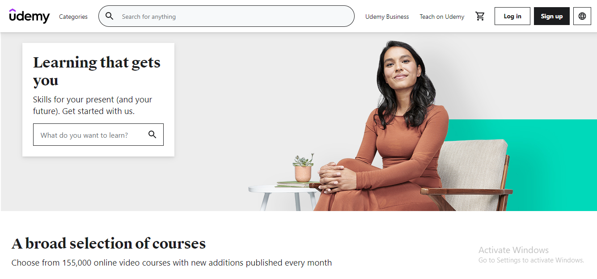597x279 pixels.
Task: Focus the 'Search for anything' field
Action: pyautogui.click(x=226, y=16)
